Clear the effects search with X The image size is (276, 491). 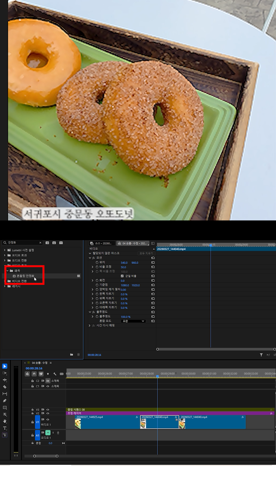pyautogui.click(x=40, y=243)
